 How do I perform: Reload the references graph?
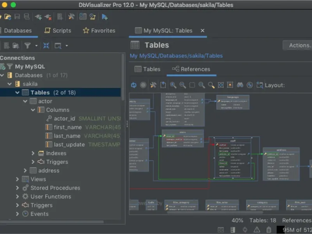[133, 85]
